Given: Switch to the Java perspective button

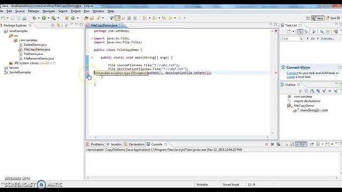Looking at the screenshot, I should pos(318,18).
